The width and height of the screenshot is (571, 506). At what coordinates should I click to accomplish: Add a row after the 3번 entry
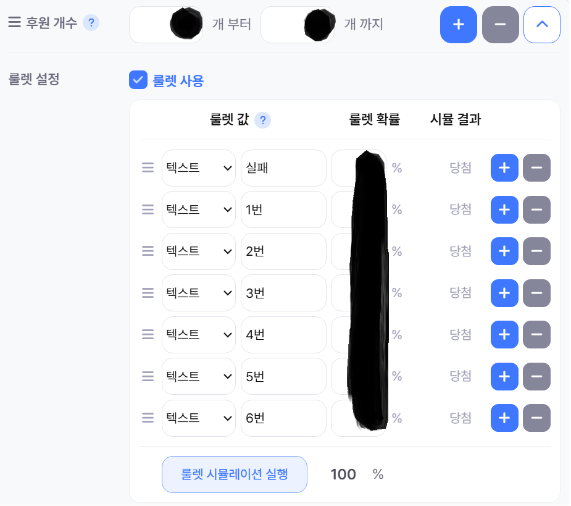[504, 292]
